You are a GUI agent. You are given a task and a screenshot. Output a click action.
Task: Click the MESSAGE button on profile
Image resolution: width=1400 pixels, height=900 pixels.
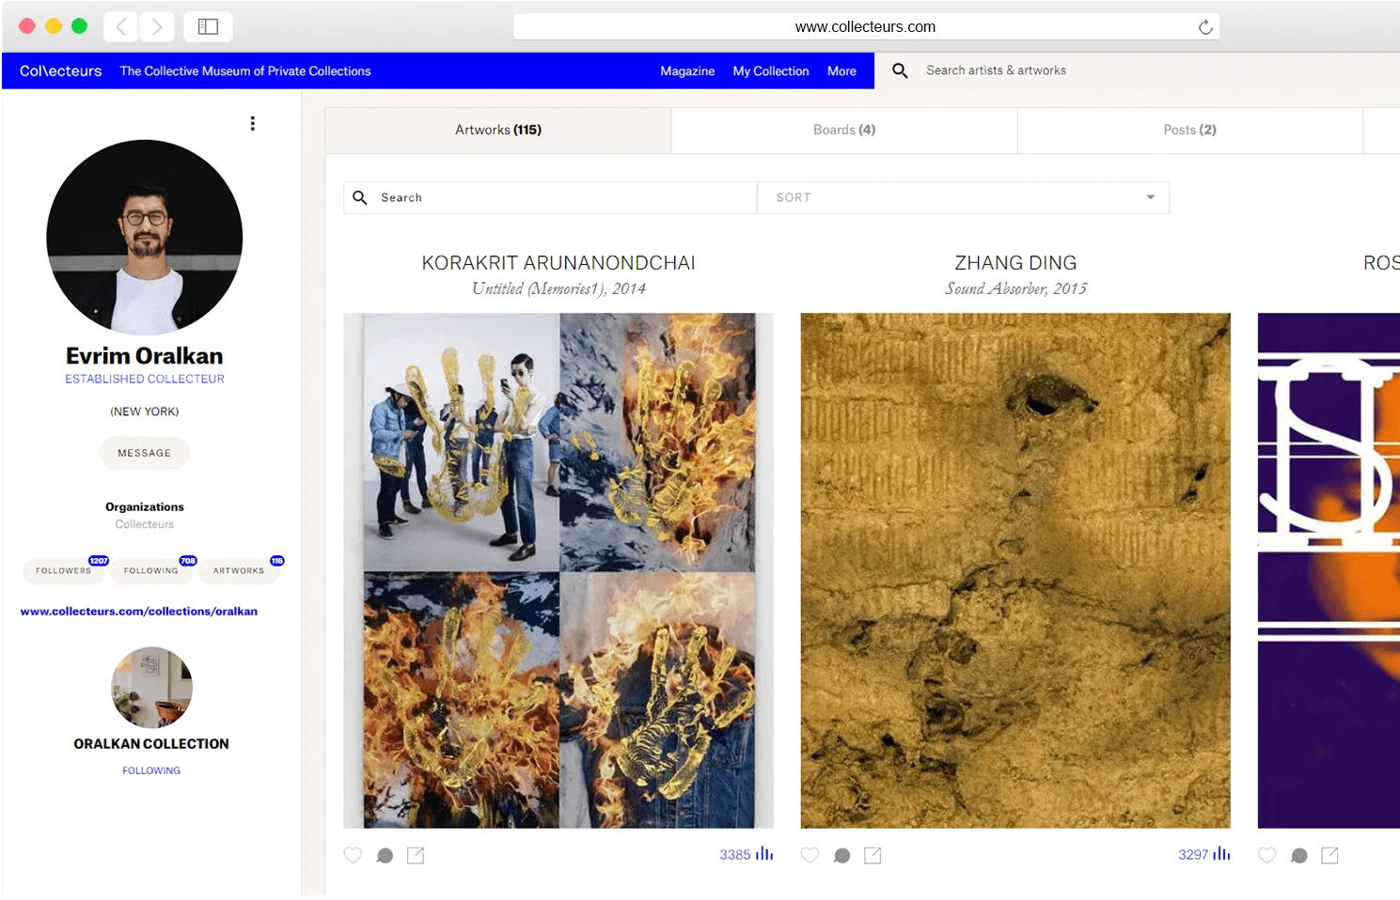145,453
